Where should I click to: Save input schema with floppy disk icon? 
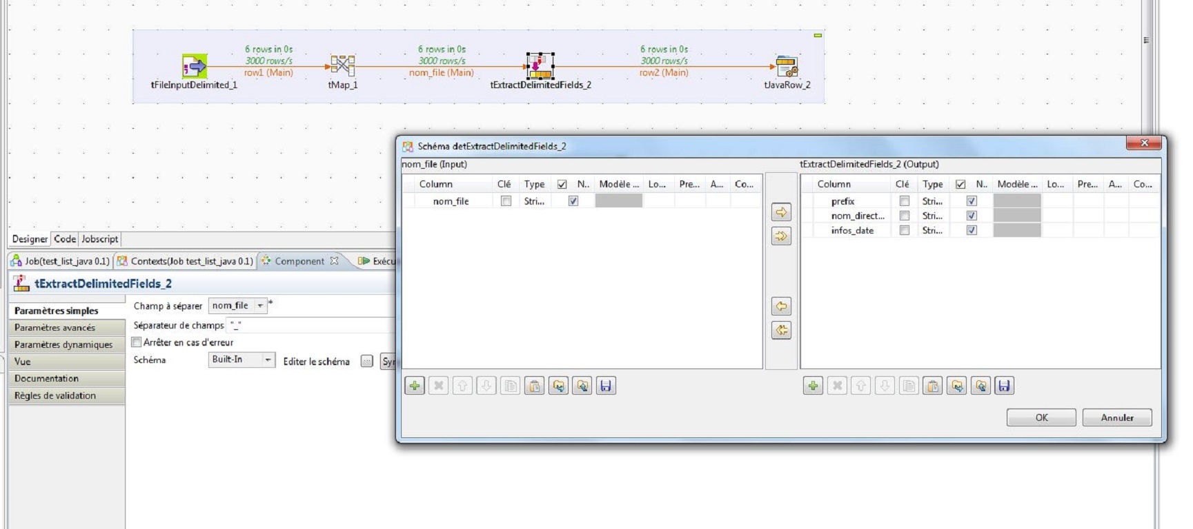click(606, 386)
